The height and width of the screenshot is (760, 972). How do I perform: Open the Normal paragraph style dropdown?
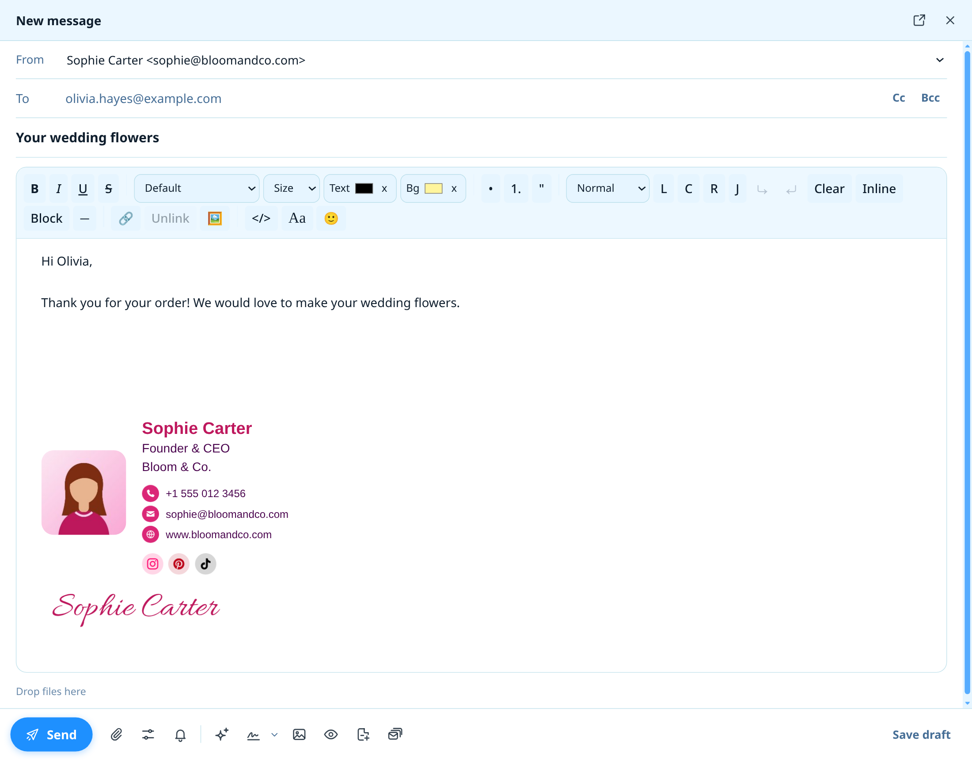[x=607, y=188]
